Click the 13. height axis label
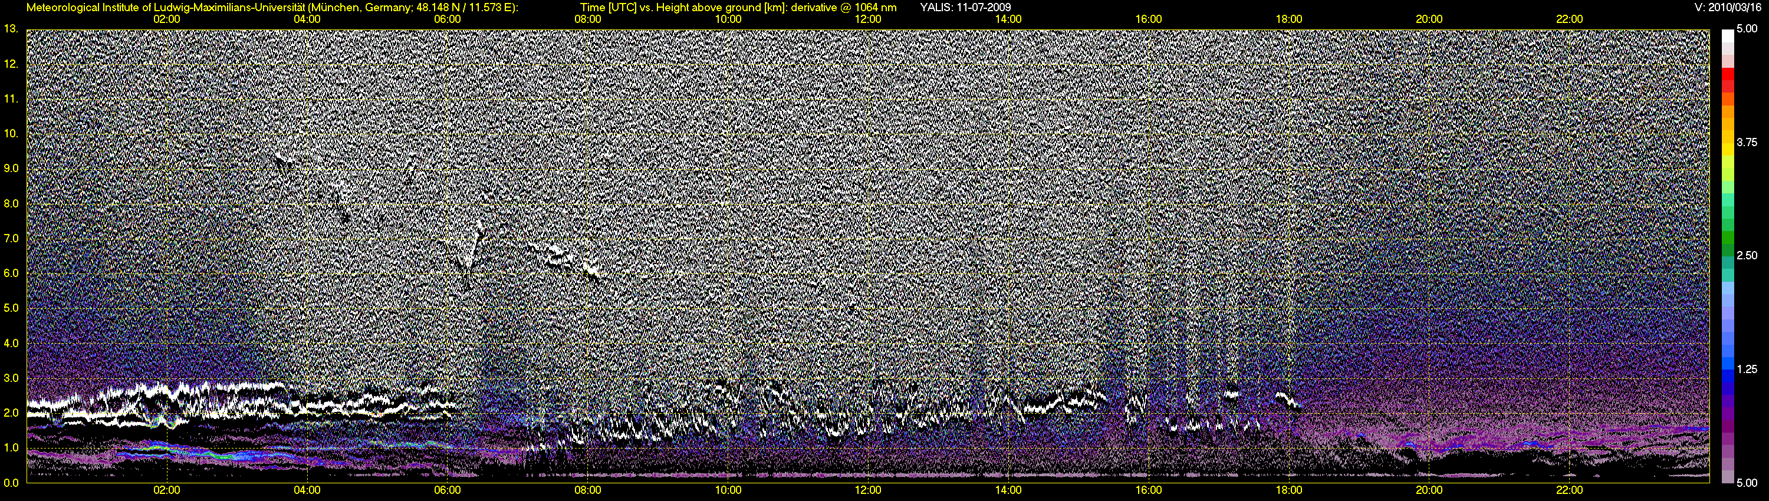This screenshot has height=501, width=1769. pos(12,29)
